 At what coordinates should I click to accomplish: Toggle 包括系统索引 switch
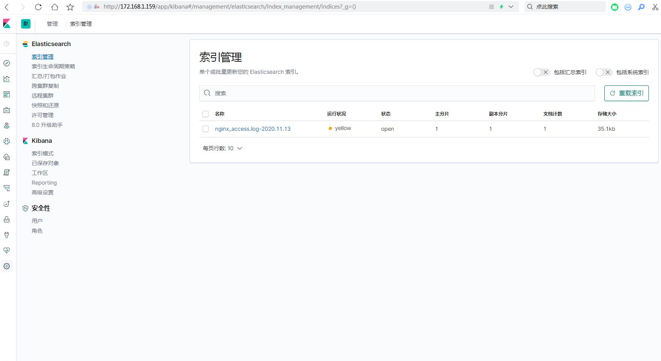604,72
